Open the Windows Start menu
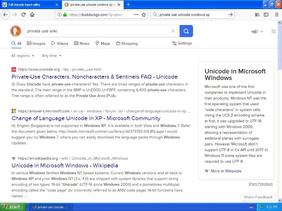Viewport: 282px width, 211px height. point(13,207)
